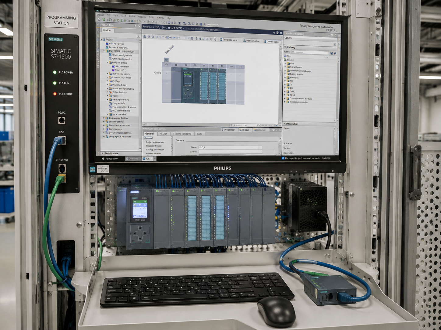The width and height of the screenshot is (441, 330).
Task: Click the hardware catalog filter search field
Action: 310,52
